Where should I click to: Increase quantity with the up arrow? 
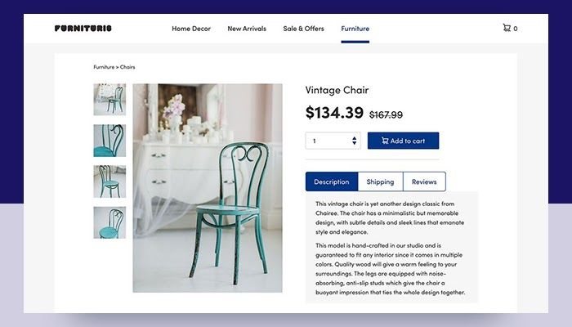(x=354, y=138)
